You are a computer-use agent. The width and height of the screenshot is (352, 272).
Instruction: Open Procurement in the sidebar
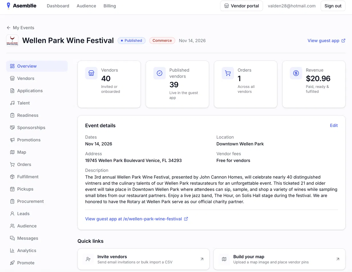point(37,201)
